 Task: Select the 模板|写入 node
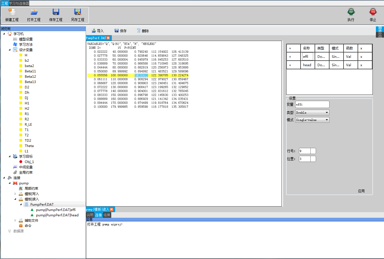[x=32, y=194]
